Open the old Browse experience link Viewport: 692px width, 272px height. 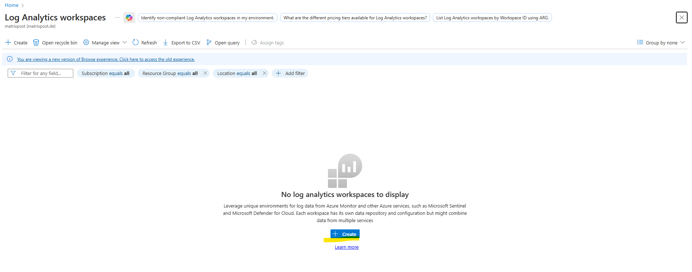(x=106, y=59)
